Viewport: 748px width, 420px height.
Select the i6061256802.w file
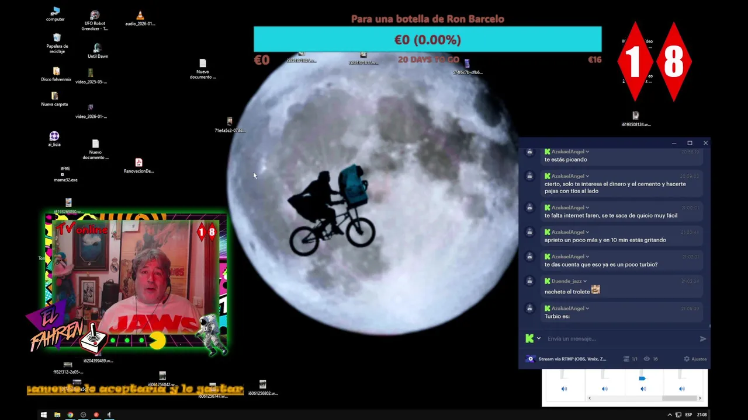[x=262, y=388]
